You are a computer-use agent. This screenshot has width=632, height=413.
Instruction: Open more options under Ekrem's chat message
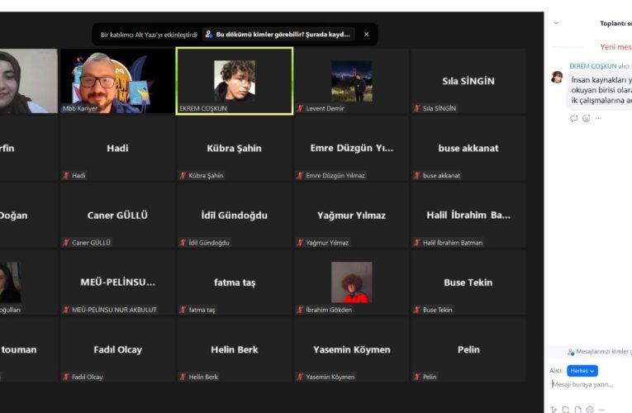(x=599, y=118)
